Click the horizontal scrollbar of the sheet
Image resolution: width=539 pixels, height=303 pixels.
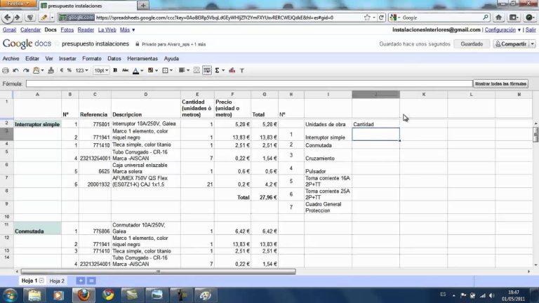click(x=158, y=271)
